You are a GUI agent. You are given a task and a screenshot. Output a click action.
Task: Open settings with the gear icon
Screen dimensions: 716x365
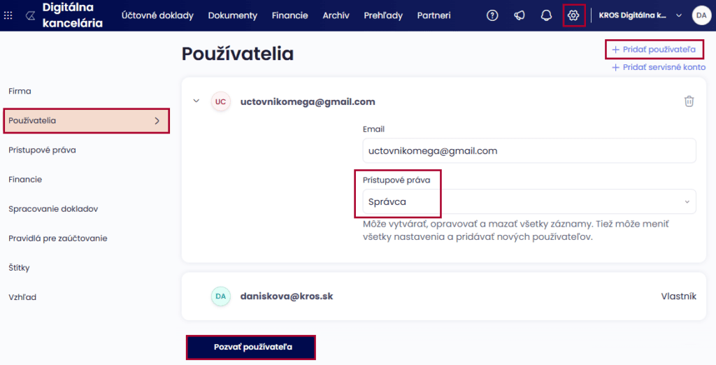click(574, 15)
